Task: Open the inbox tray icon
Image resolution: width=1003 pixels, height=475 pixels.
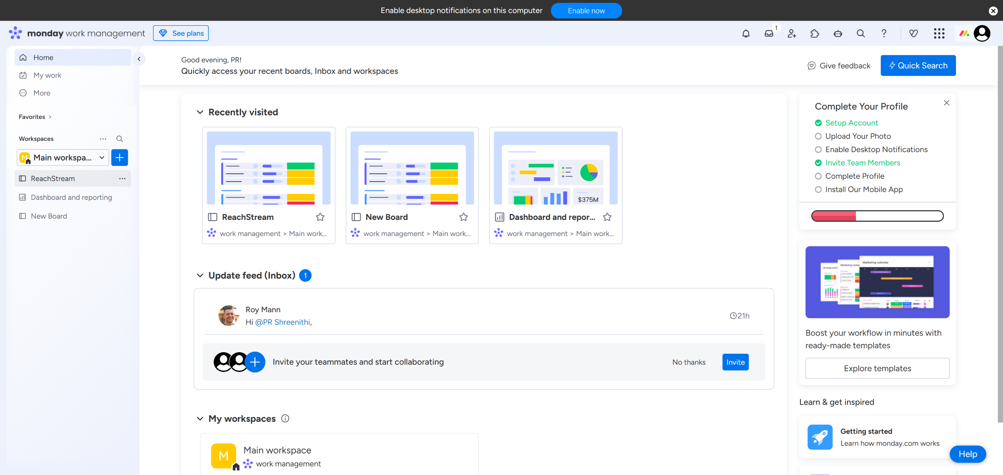Action: click(x=769, y=34)
